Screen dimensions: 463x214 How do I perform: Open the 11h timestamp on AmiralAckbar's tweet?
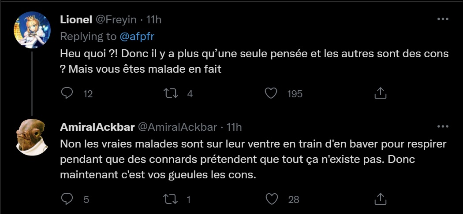pyautogui.click(x=234, y=127)
